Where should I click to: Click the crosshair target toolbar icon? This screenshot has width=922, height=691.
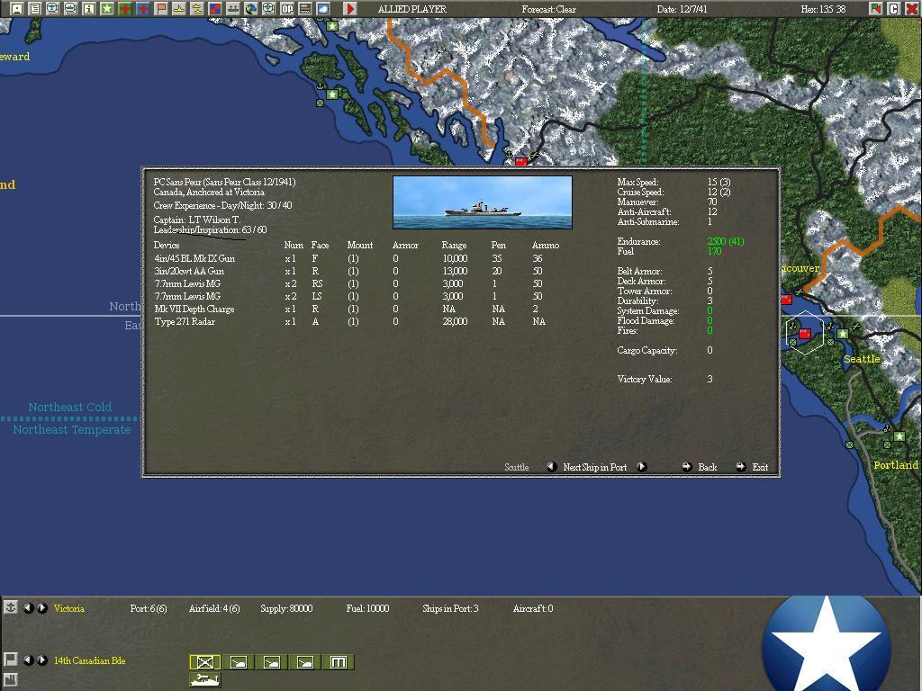point(268,8)
